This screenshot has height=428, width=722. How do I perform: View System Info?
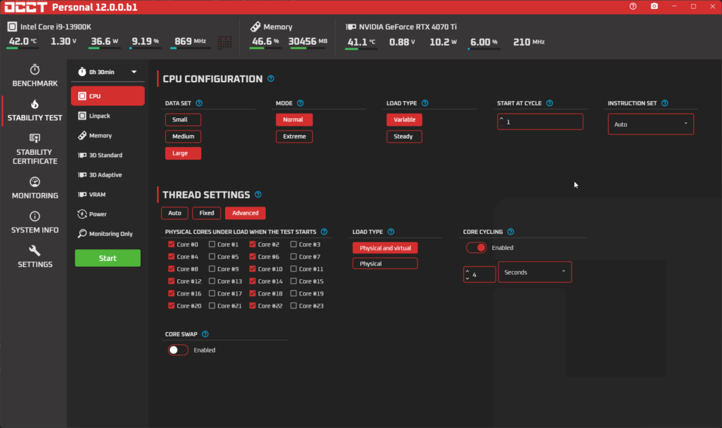[34, 224]
